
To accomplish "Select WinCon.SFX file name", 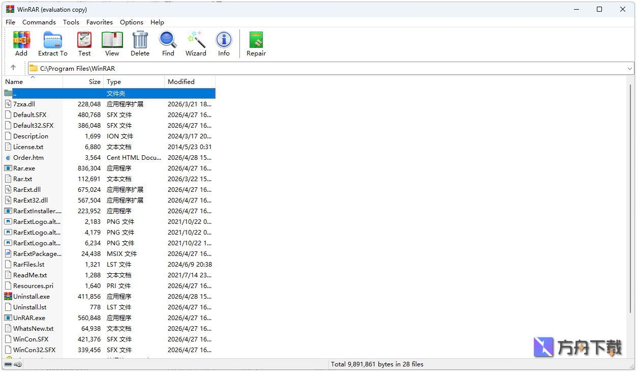I will (x=31, y=339).
